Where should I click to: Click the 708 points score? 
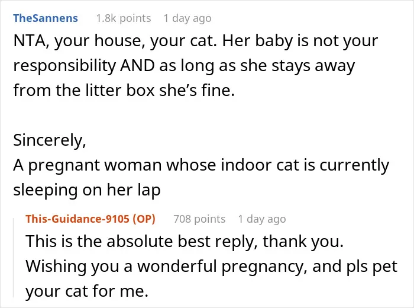coord(199,219)
